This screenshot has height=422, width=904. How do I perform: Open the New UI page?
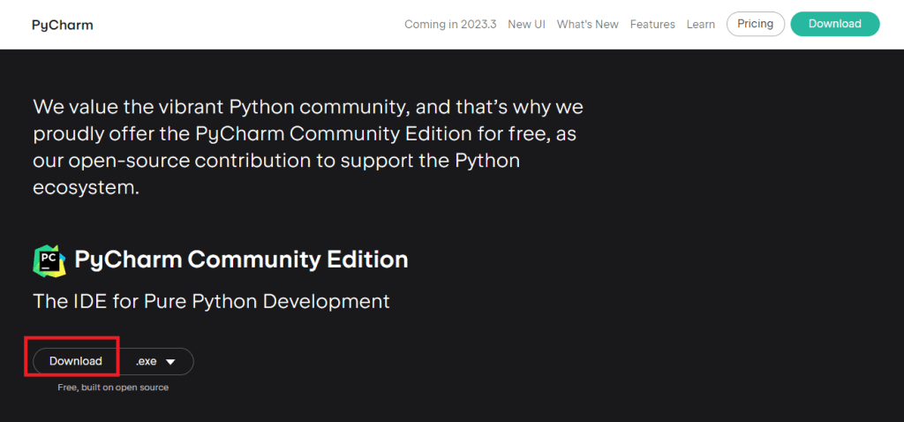point(526,24)
